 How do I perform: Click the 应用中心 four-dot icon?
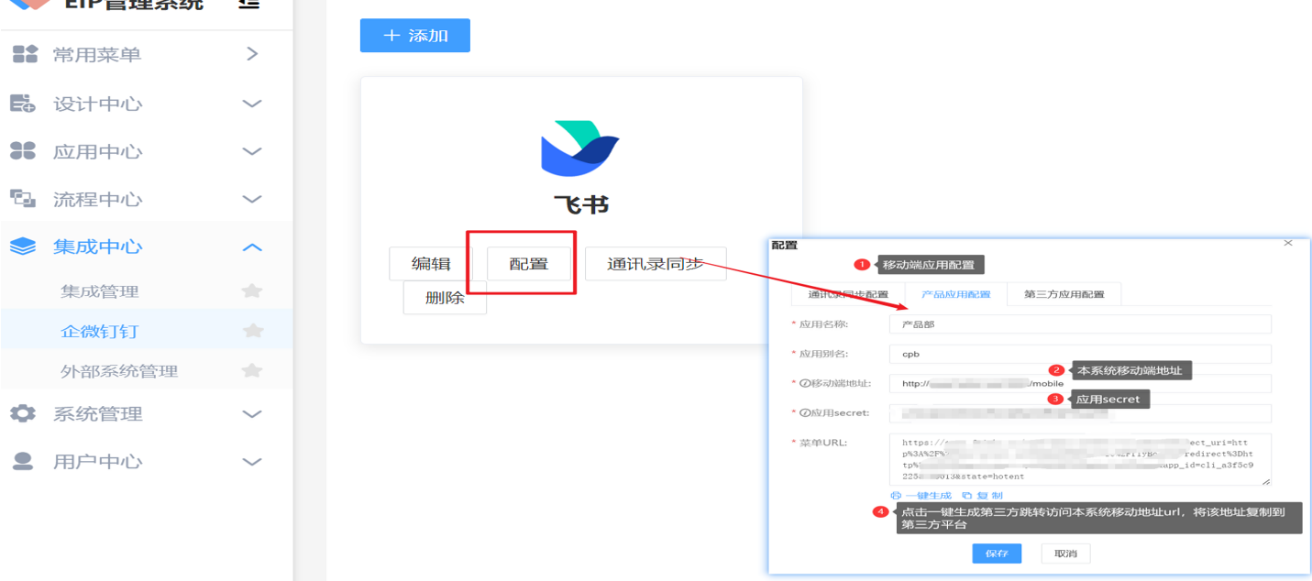23,151
